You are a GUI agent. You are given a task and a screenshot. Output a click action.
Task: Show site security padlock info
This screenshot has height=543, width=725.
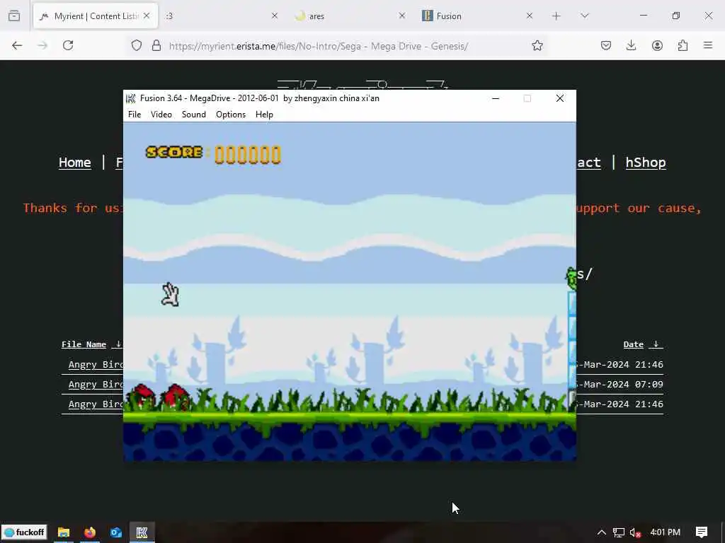156,46
